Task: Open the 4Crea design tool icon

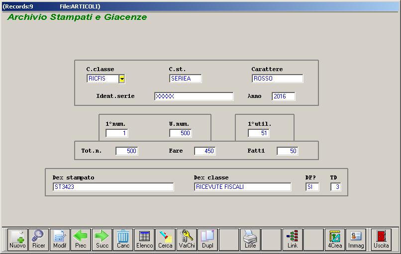Action: [x=335, y=239]
